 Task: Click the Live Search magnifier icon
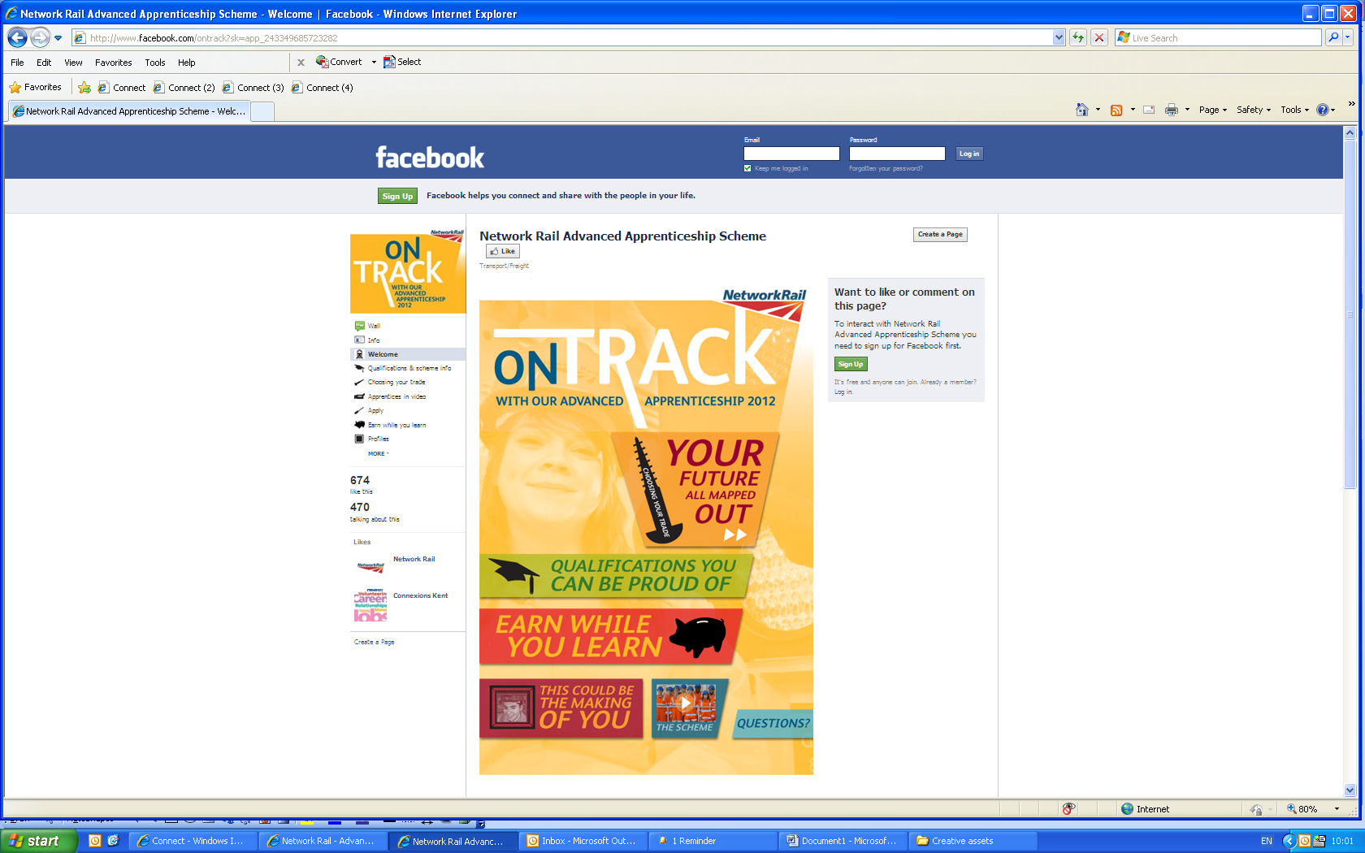[1332, 37]
